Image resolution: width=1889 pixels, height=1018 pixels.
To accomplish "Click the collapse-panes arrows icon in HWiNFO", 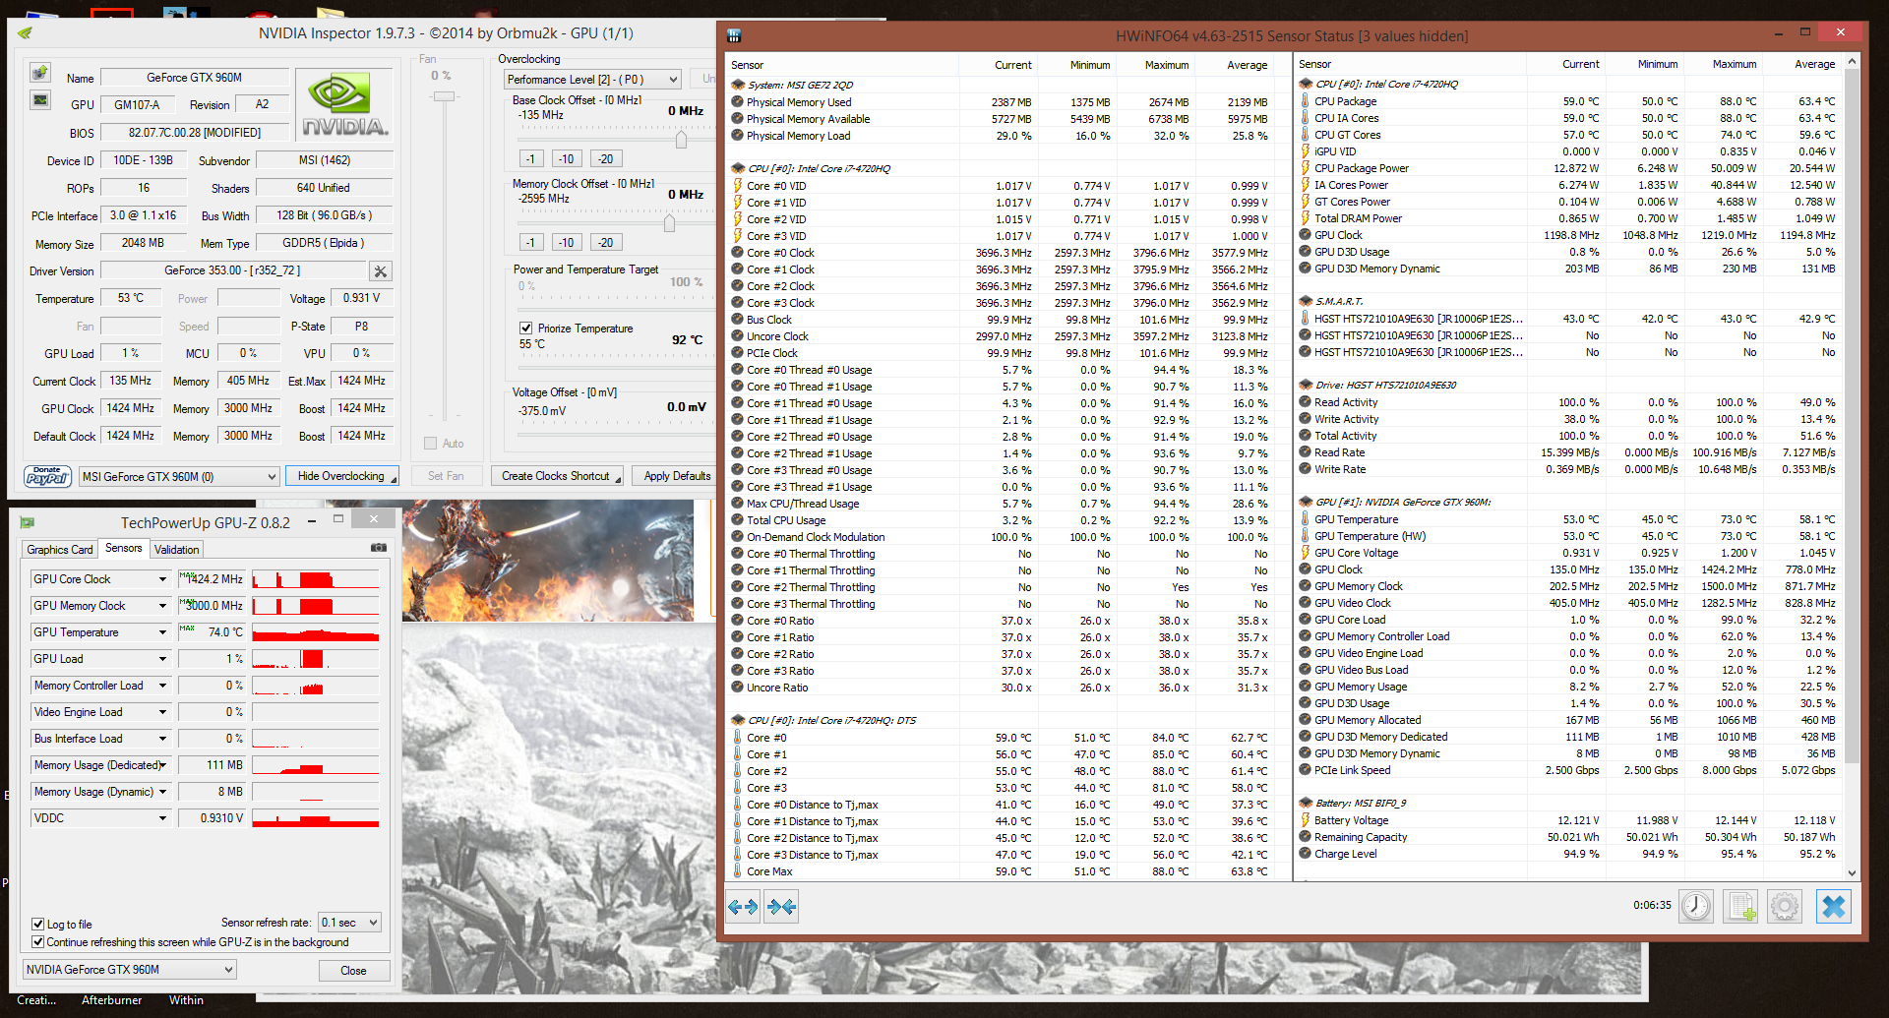I will point(782,906).
